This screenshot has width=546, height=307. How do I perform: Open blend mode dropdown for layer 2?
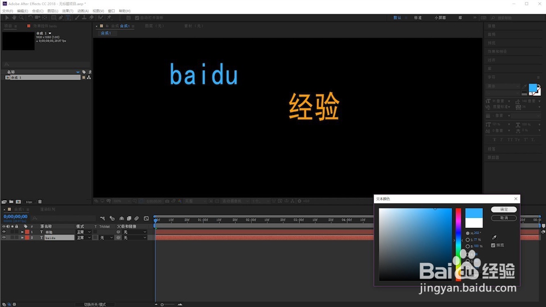(84, 237)
